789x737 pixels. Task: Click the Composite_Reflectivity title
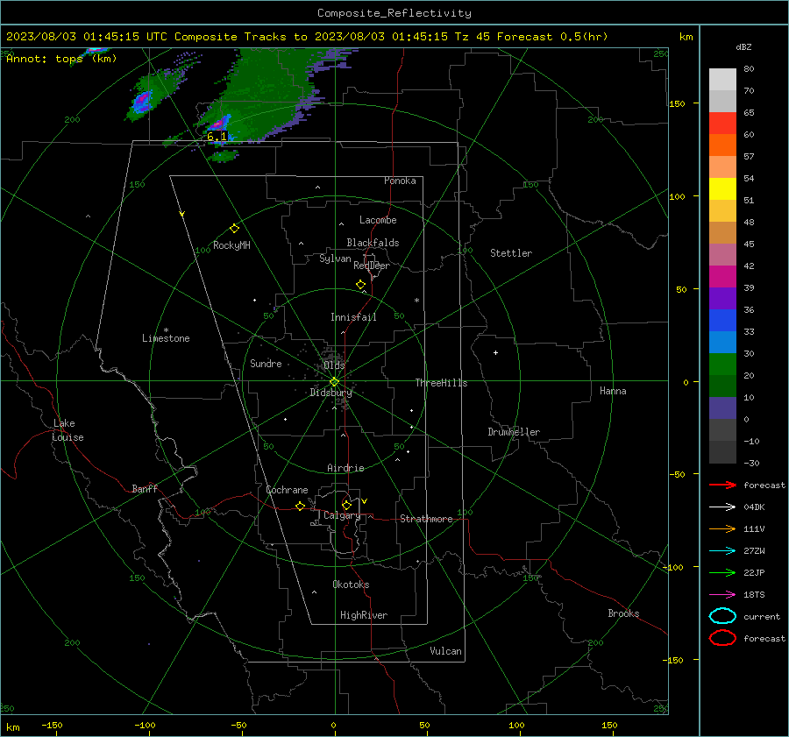click(394, 13)
